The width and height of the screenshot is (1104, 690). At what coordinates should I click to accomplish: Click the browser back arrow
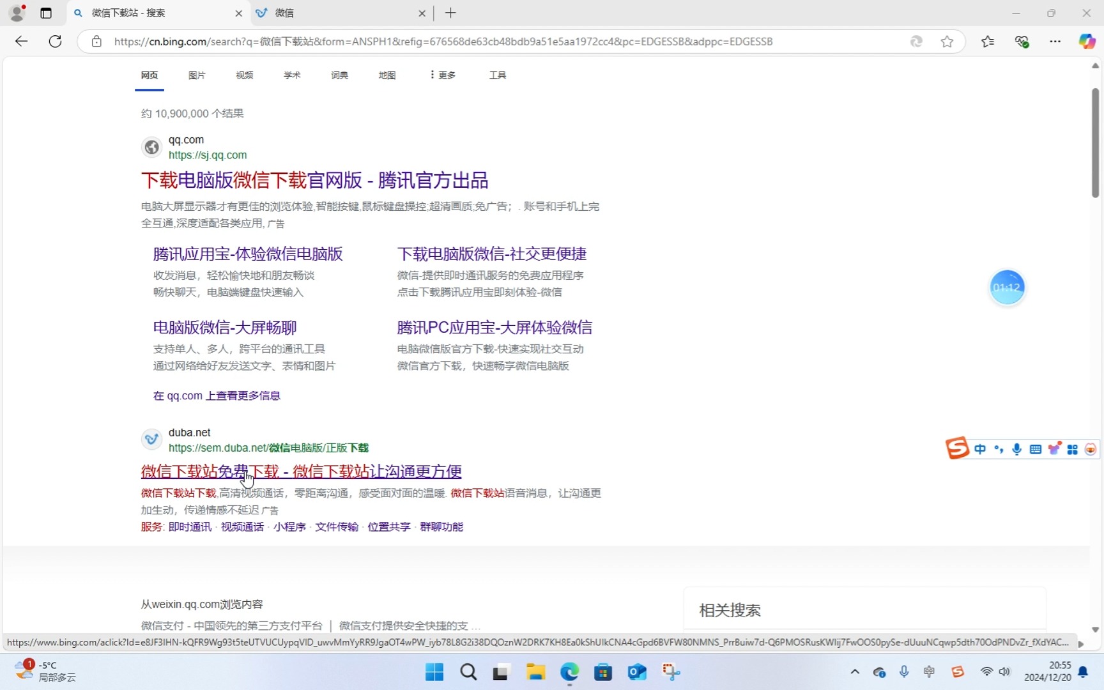click(x=21, y=42)
